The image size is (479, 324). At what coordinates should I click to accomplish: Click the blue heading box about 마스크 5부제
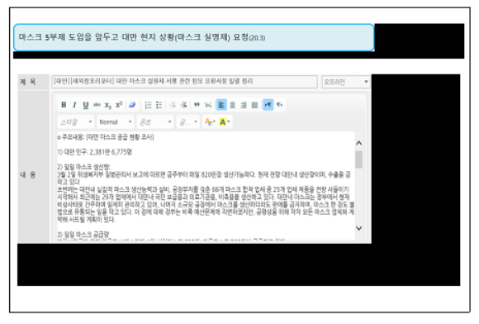[194, 37]
